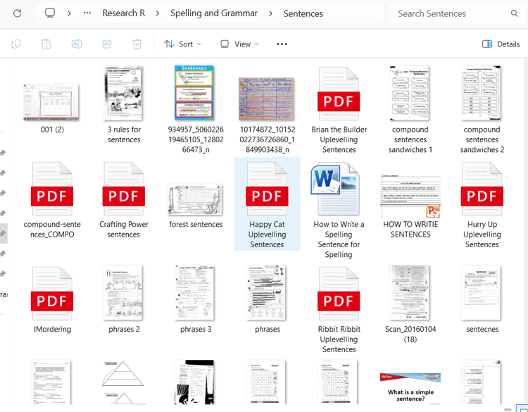Click the Delete trash can icon

click(x=137, y=44)
